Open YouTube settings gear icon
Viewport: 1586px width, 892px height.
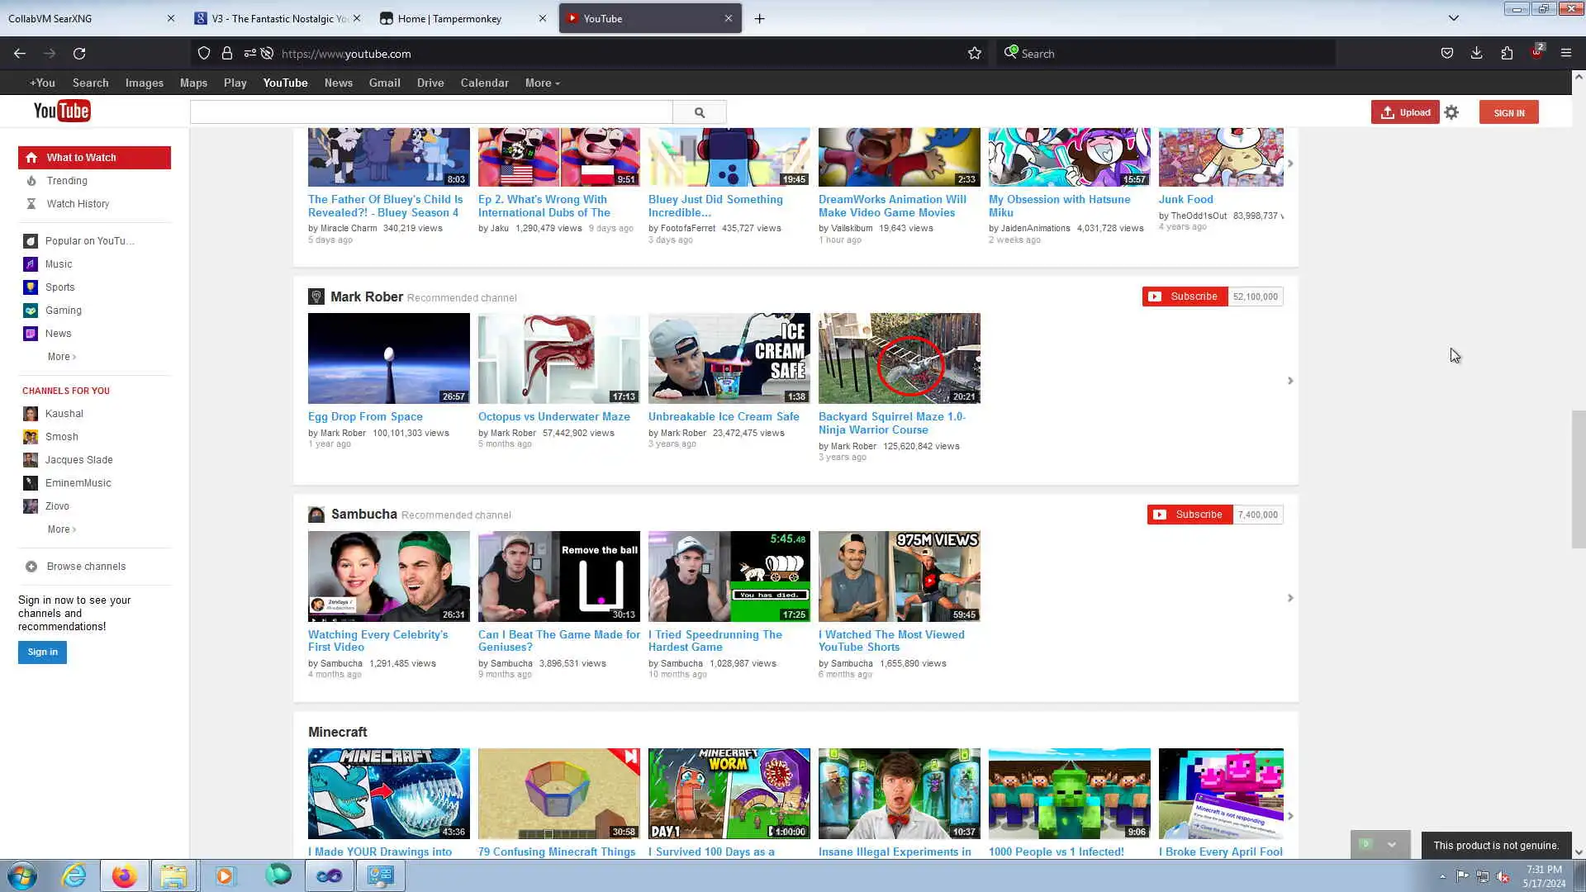point(1451,112)
